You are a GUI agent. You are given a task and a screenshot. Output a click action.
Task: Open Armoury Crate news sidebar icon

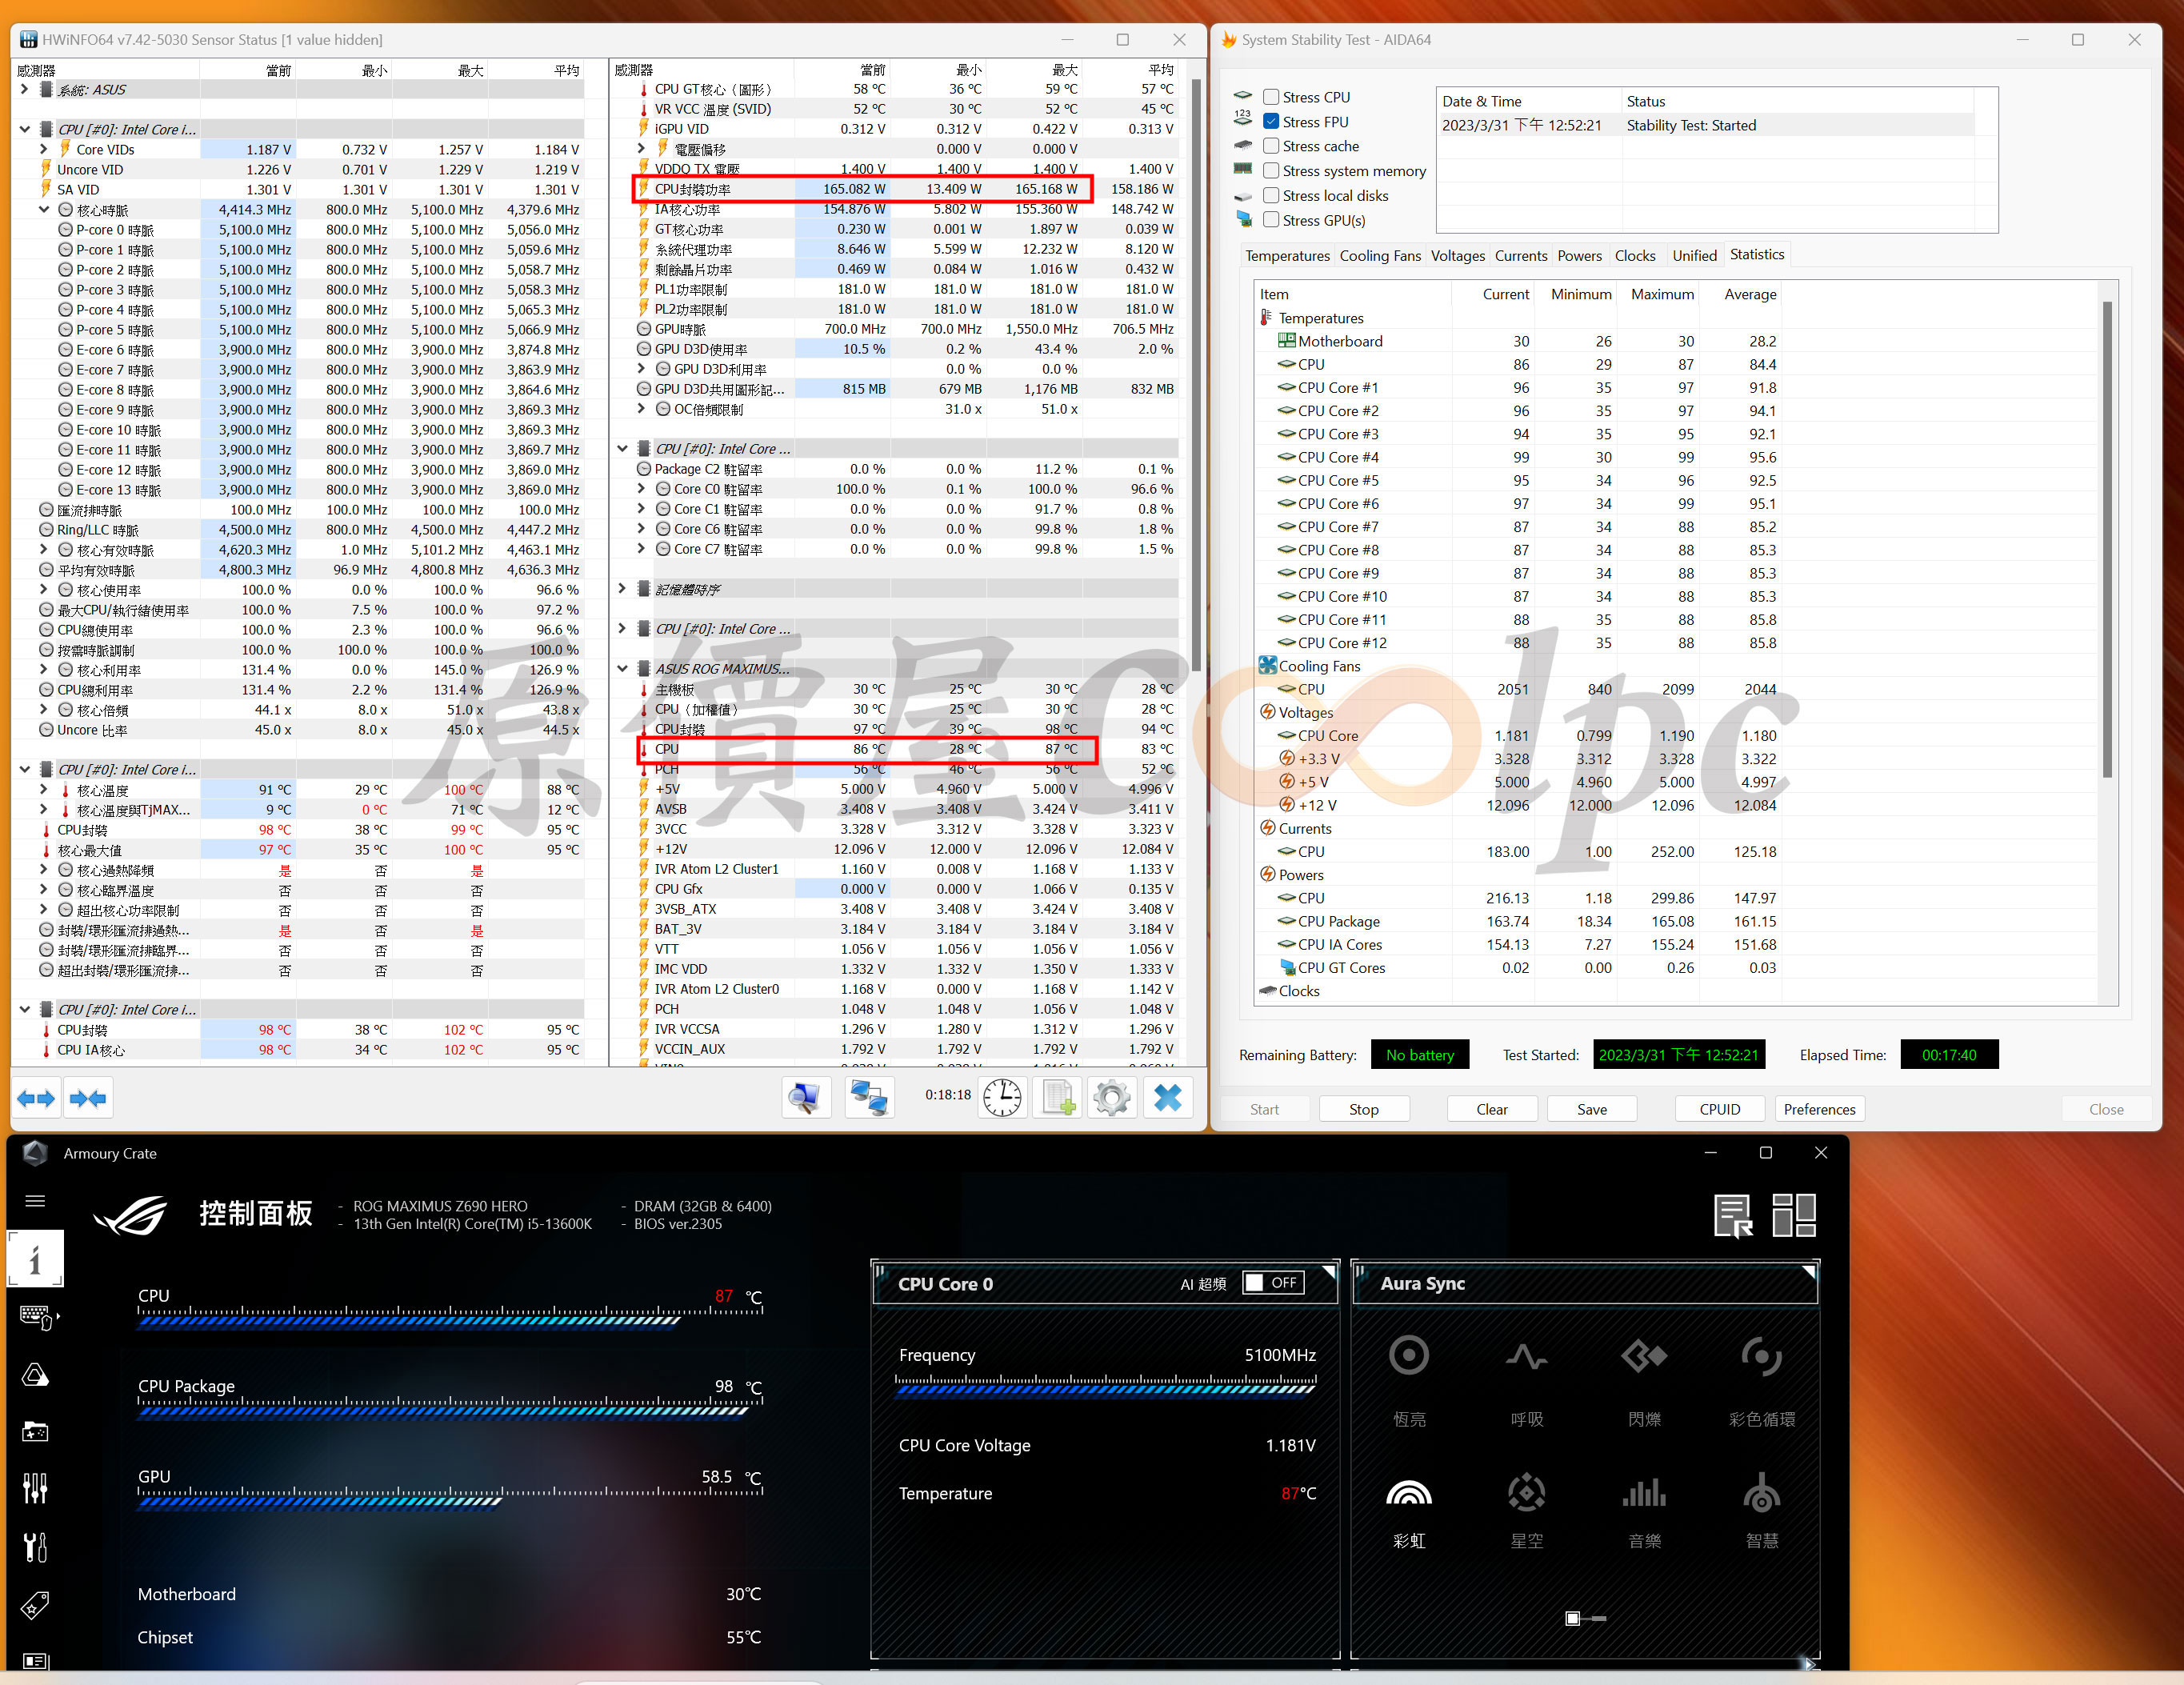[35, 1661]
